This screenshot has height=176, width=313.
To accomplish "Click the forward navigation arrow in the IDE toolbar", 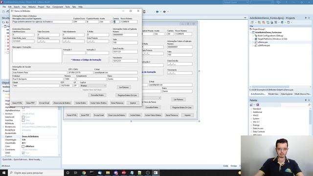I will (164, 12).
